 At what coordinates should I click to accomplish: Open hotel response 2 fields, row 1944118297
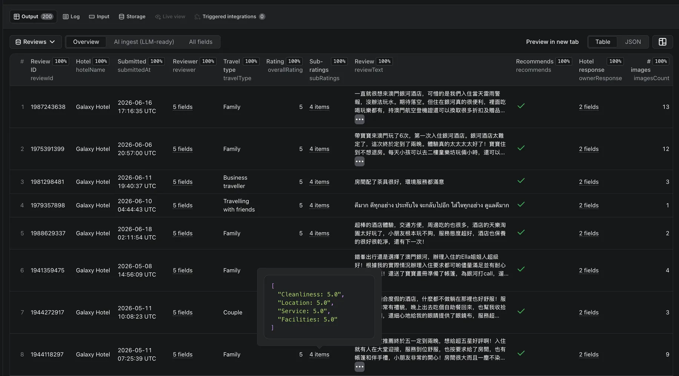[x=589, y=354]
